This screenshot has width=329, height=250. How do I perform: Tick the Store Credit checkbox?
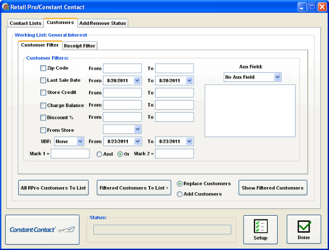(x=43, y=93)
